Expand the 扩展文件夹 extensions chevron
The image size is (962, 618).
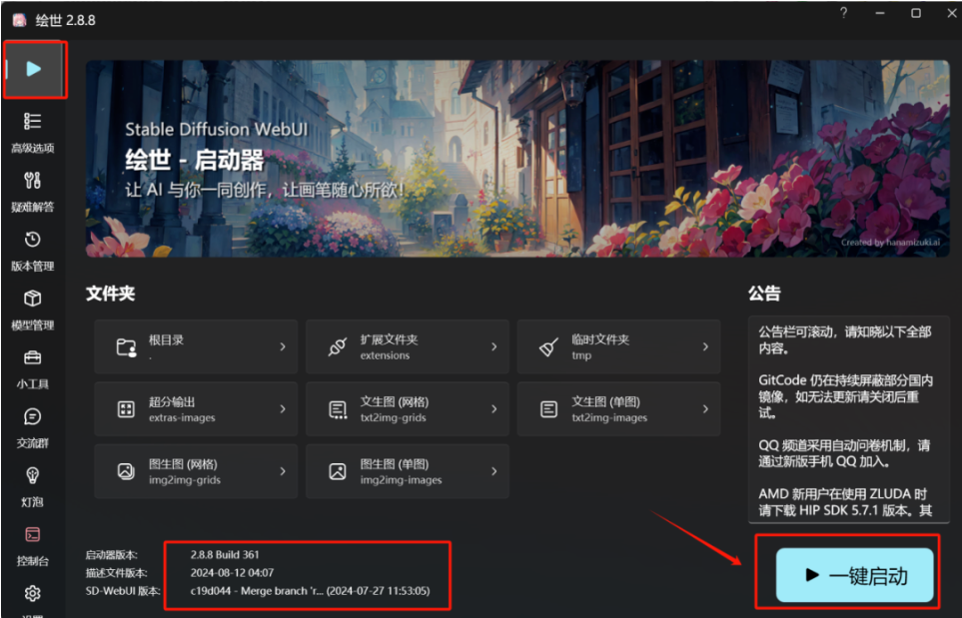[493, 347]
